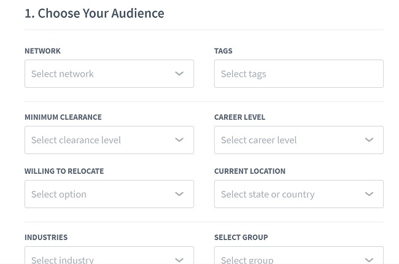Open the 'Select career level' dropdown
The height and width of the screenshot is (264, 399).
coord(299,140)
